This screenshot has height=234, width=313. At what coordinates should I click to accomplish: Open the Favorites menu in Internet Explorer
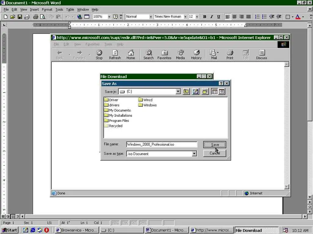click(x=92, y=44)
